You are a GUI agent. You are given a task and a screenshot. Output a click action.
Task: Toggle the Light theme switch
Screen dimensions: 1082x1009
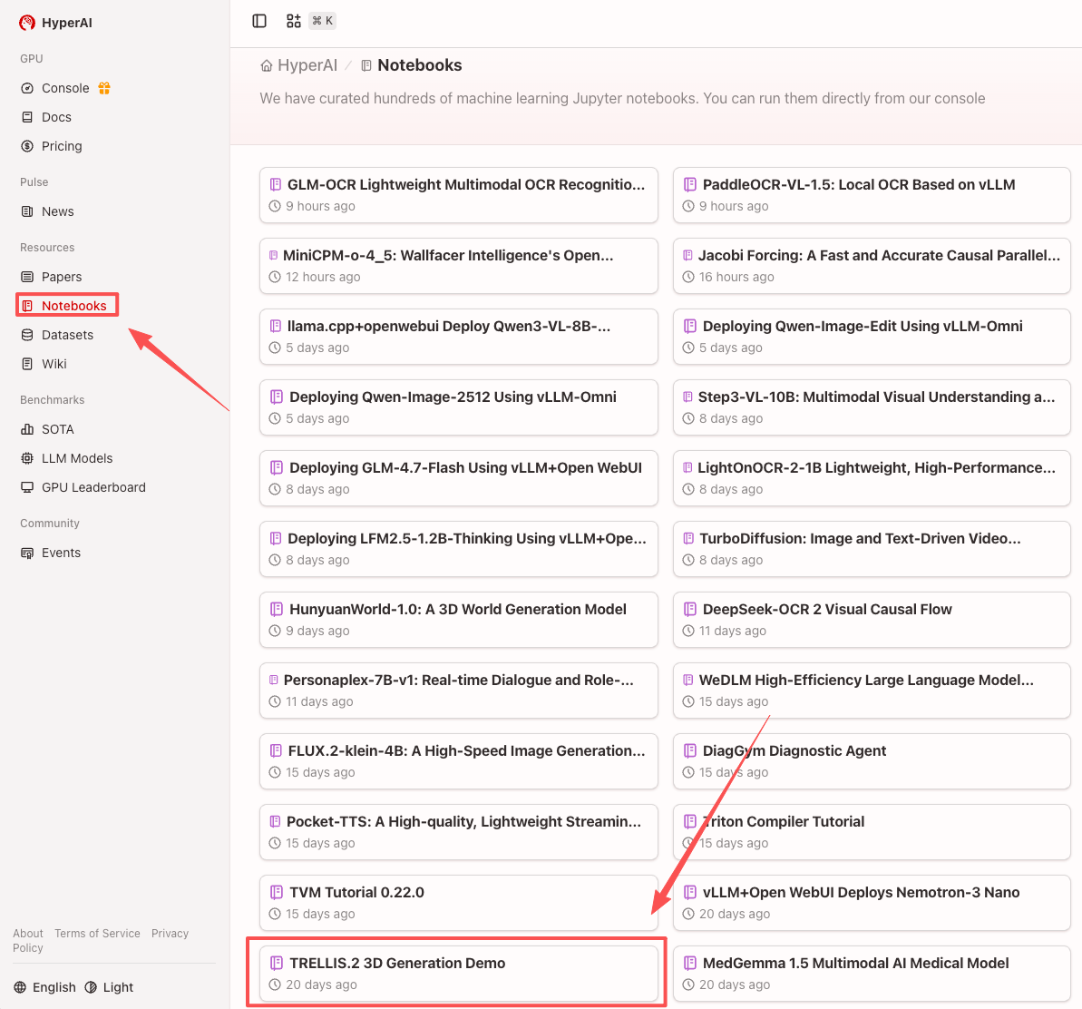[x=109, y=987]
